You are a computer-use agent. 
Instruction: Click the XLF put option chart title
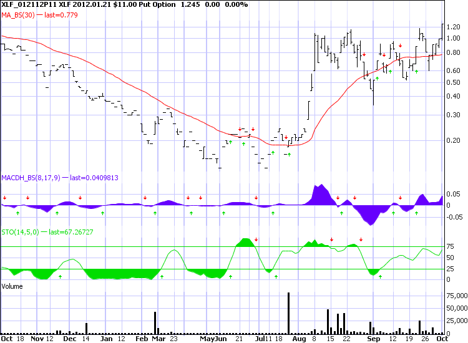125,5
